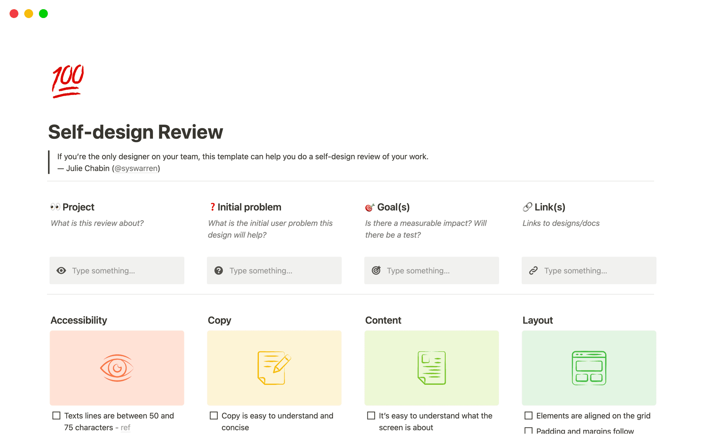Click the green window Layout illustration
The image size is (706, 441).
(589, 368)
